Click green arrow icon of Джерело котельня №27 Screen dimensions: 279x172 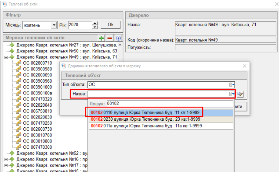(x=11, y=45)
